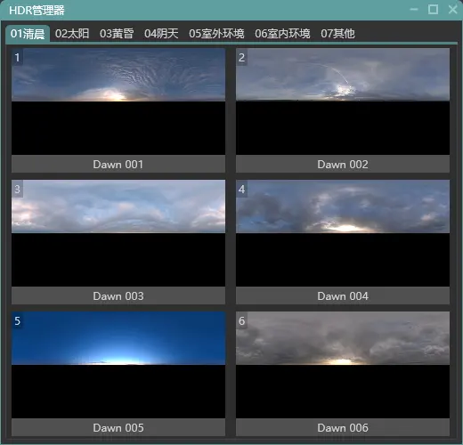Screen dimensions: 463x445
Task: Switch to the 06室内环境 tab
Action: click(282, 34)
